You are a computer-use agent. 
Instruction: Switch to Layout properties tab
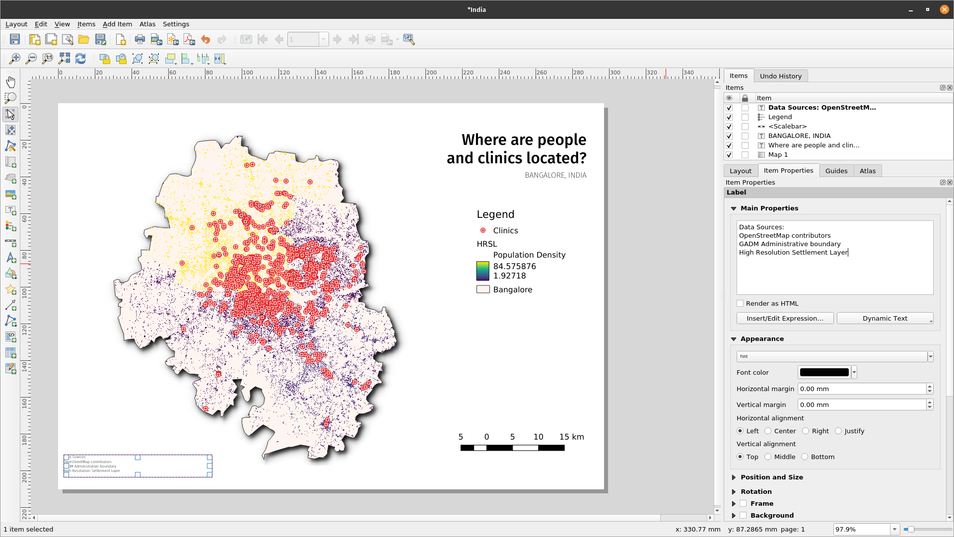741,171
